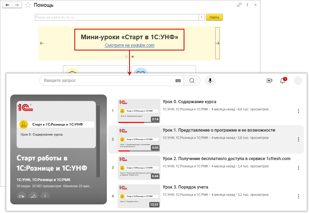Open YouTube create video icon
309x213 pixels.
click(x=269, y=81)
